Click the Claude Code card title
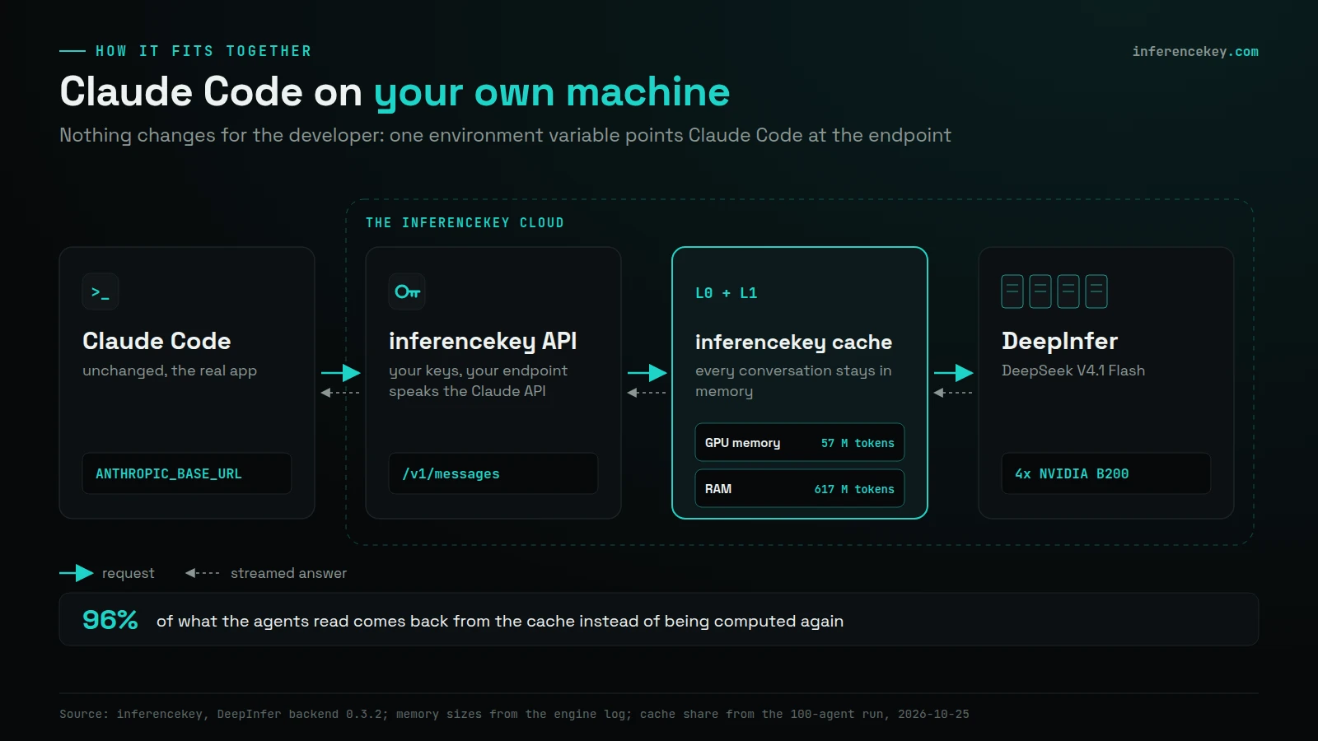The height and width of the screenshot is (741, 1318). [x=157, y=341]
